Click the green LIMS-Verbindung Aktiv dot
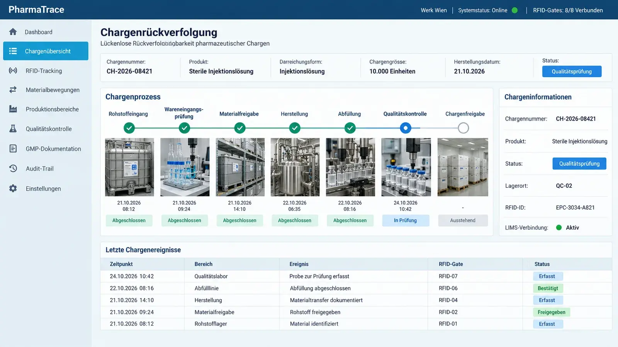This screenshot has height=347, width=618. (559, 227)
